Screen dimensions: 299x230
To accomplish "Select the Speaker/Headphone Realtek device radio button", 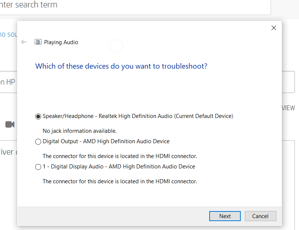I will pos(38,116).
